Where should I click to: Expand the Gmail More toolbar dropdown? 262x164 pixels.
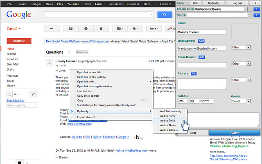(154, 29)
